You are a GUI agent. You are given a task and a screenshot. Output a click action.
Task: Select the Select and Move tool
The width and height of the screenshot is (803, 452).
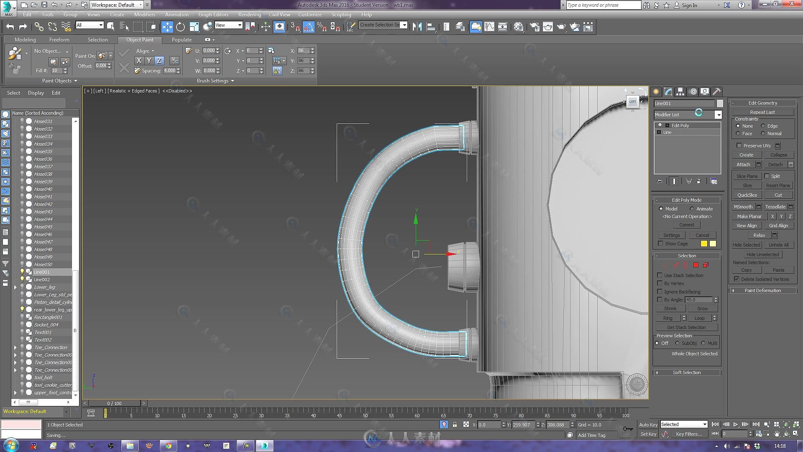[x=167, y=27]
